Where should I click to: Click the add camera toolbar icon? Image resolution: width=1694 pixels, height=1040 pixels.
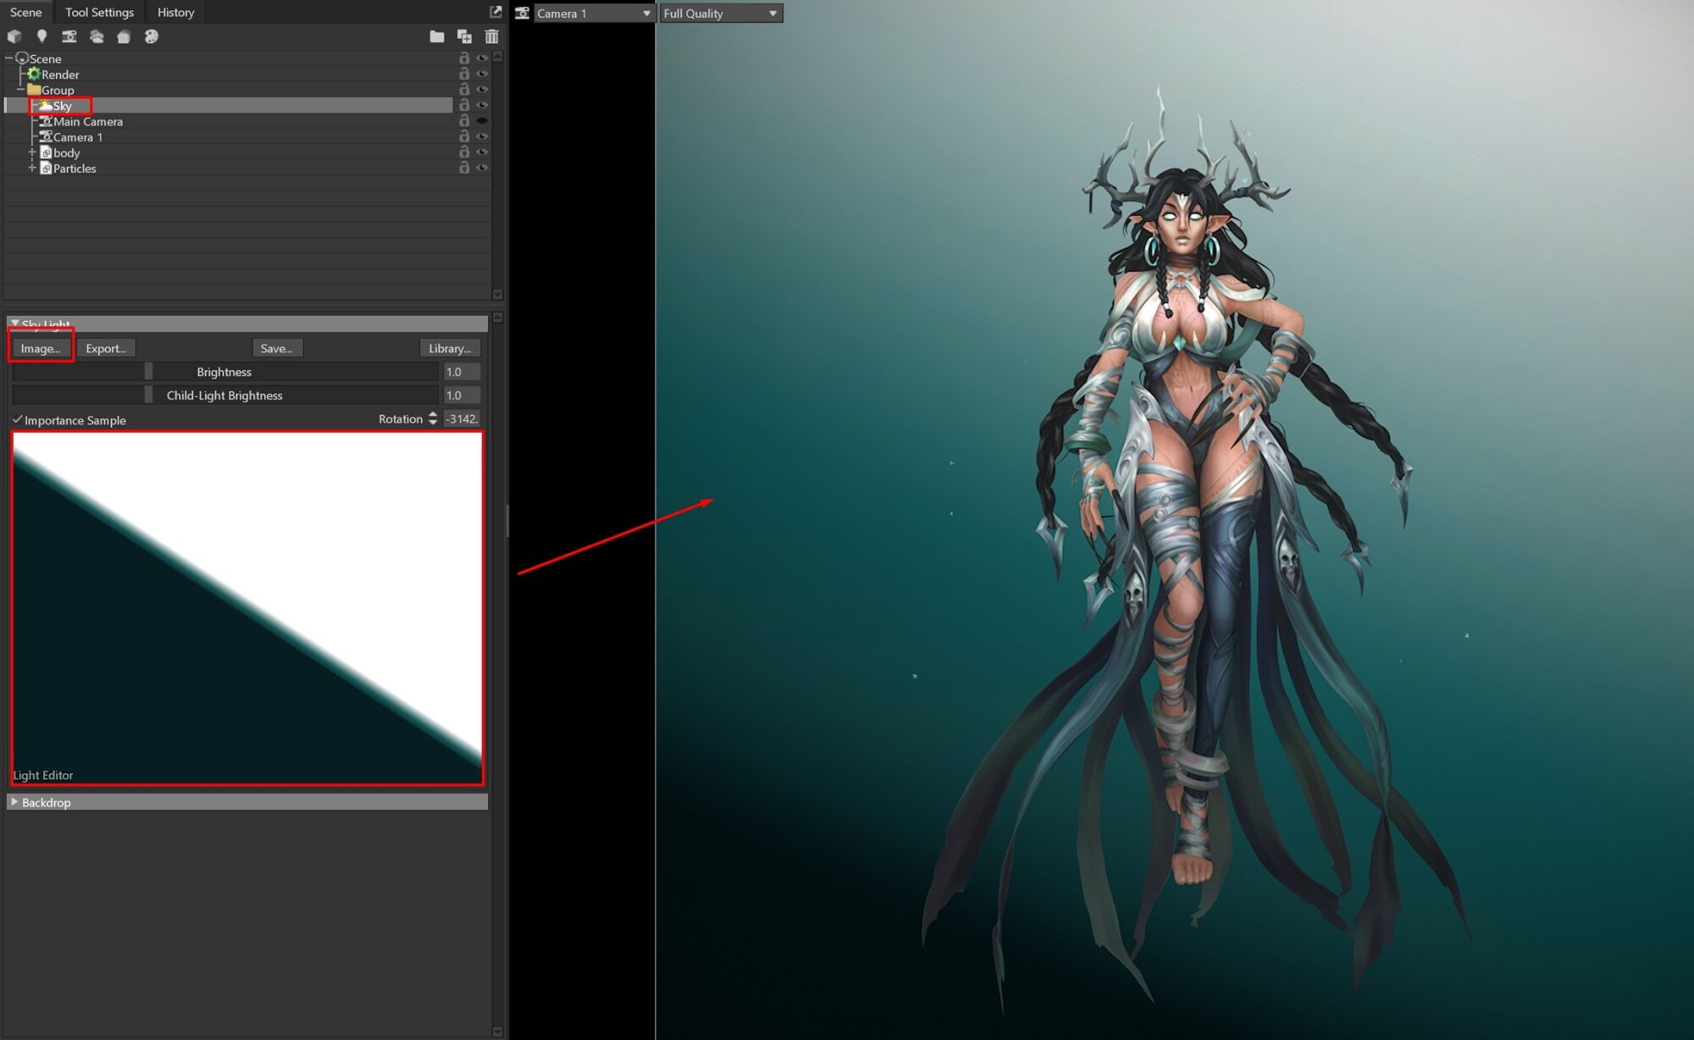click(69, 36)
